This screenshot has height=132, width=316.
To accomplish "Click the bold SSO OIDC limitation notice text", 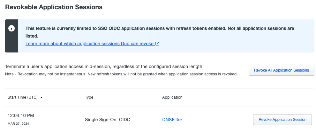I will coord(160,28).
